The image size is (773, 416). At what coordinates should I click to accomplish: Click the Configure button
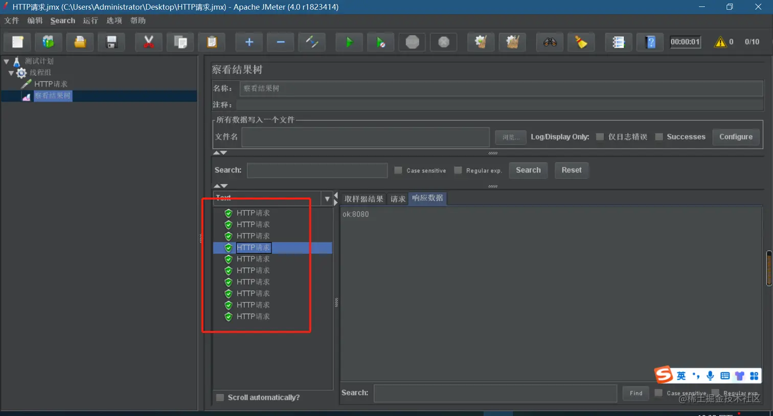coord(736,137)
